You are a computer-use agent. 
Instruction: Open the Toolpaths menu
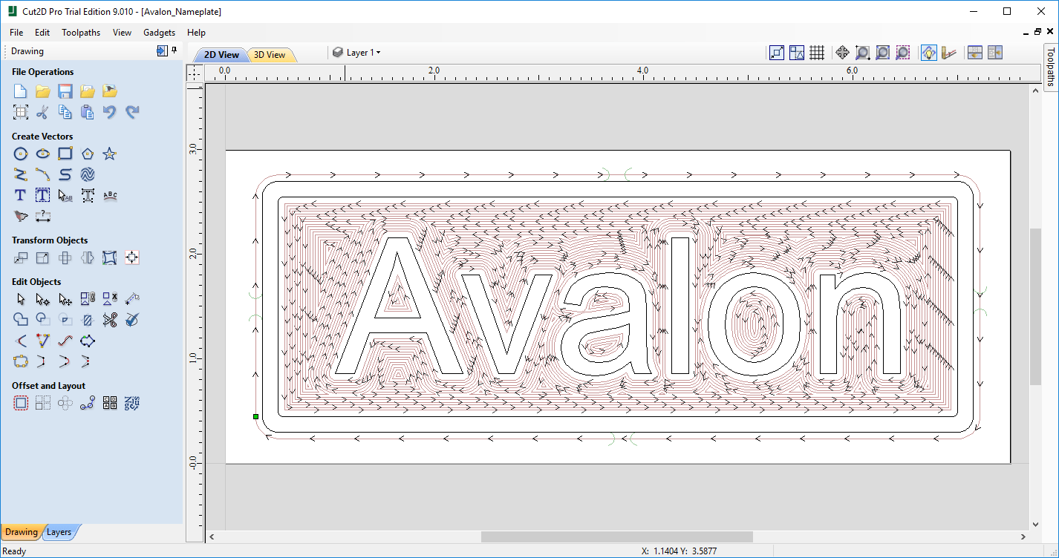pyautogui.click(x=81, y=33)
